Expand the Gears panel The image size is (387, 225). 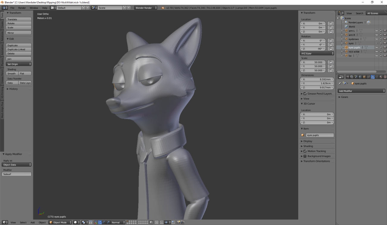coord(344,97)
